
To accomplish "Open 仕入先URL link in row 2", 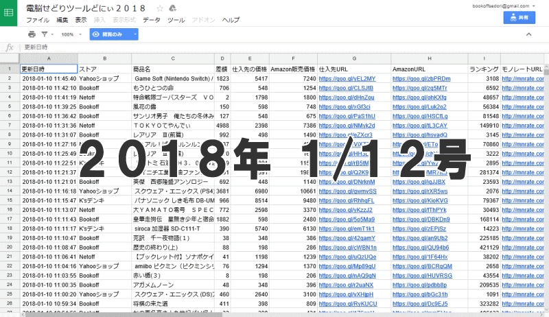I will click(347, 79).
